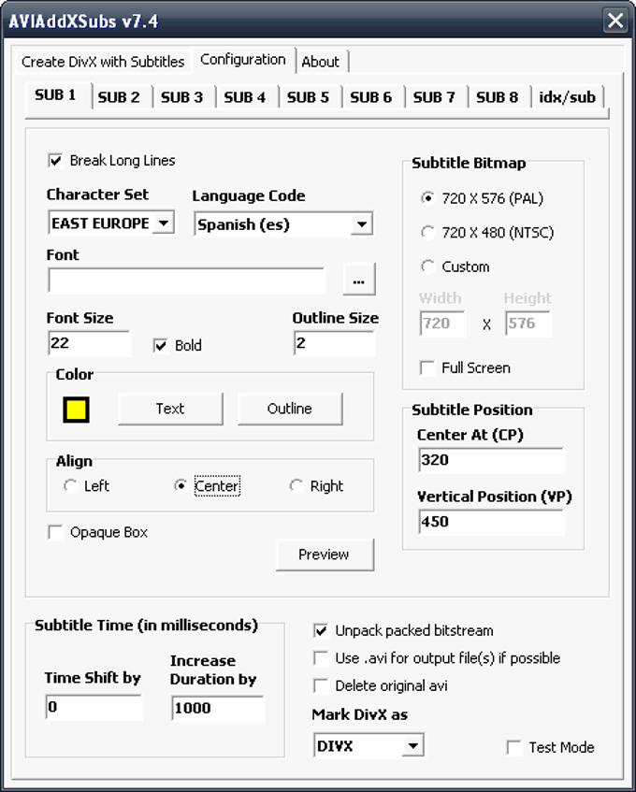Open the idx/sub tab
Image resolution: width=636 pixels, height=792 pixels.
point(568,97)
